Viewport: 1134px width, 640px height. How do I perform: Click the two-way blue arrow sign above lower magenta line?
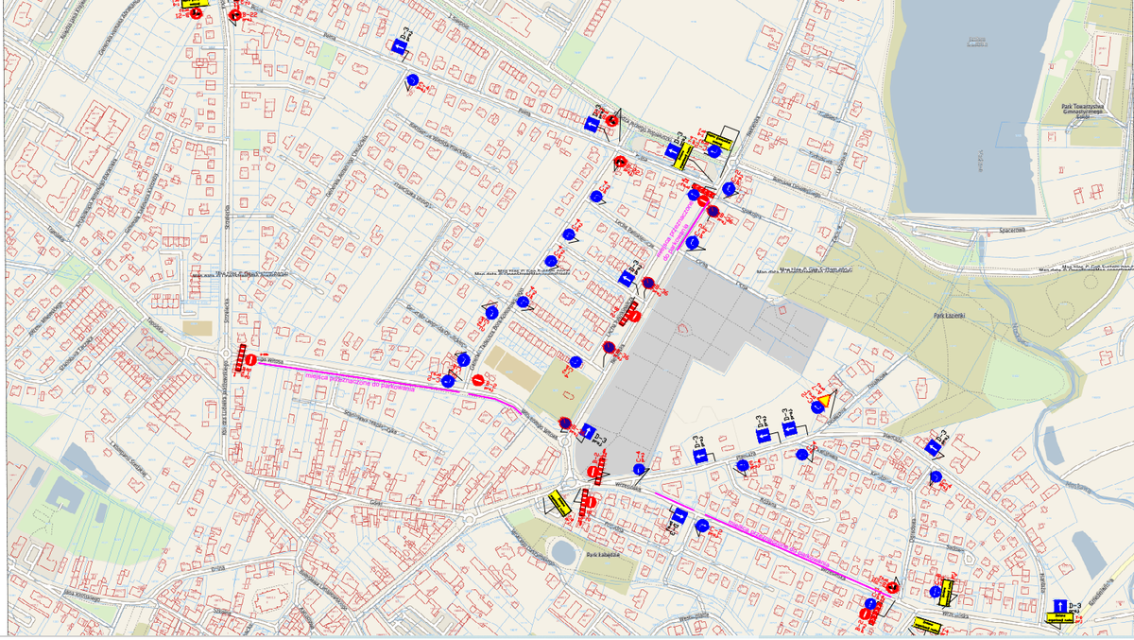[678, 517]
